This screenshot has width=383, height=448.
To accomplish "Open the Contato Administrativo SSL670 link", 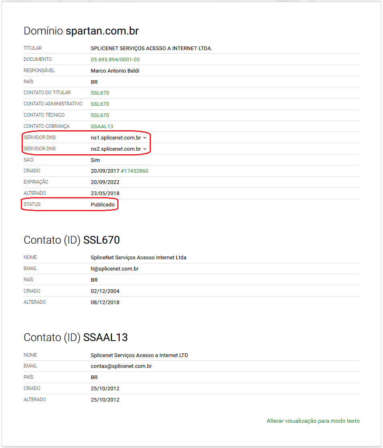I will tap(100, 104).
